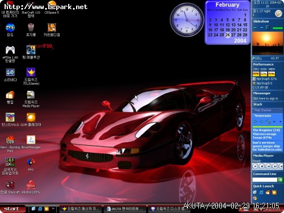The image size is (284, 213).
Task: Click the Start button
Action: click(12, 209)
